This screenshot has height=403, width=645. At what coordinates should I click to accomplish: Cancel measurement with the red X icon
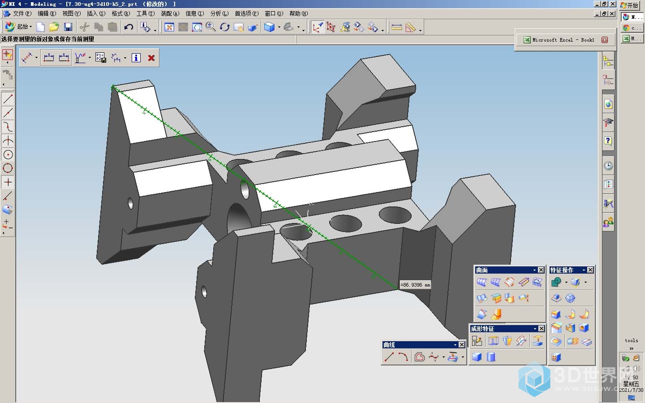[151, 58]
